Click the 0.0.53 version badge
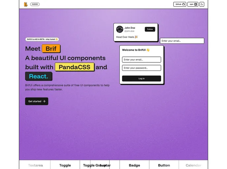The image size is (227, 169). coord(35,4)
